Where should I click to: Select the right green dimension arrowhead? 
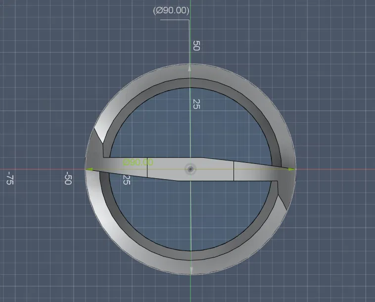[292, 169]
